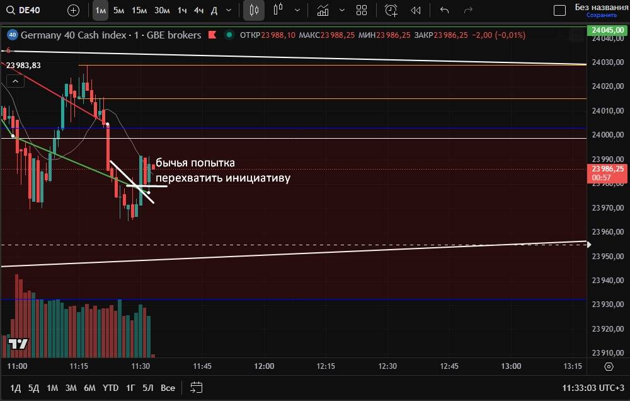Open the indicators menu icon
This screenshot has width=630, height=401.
323,10
